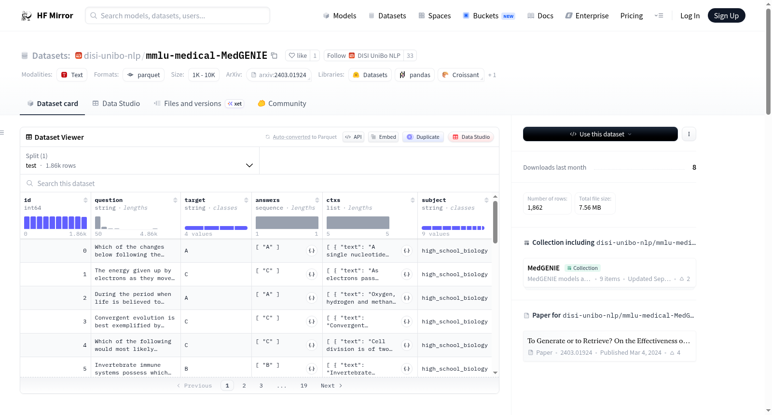Expand the JSON braces icon in answers row 2

click(x=312, y=298)
